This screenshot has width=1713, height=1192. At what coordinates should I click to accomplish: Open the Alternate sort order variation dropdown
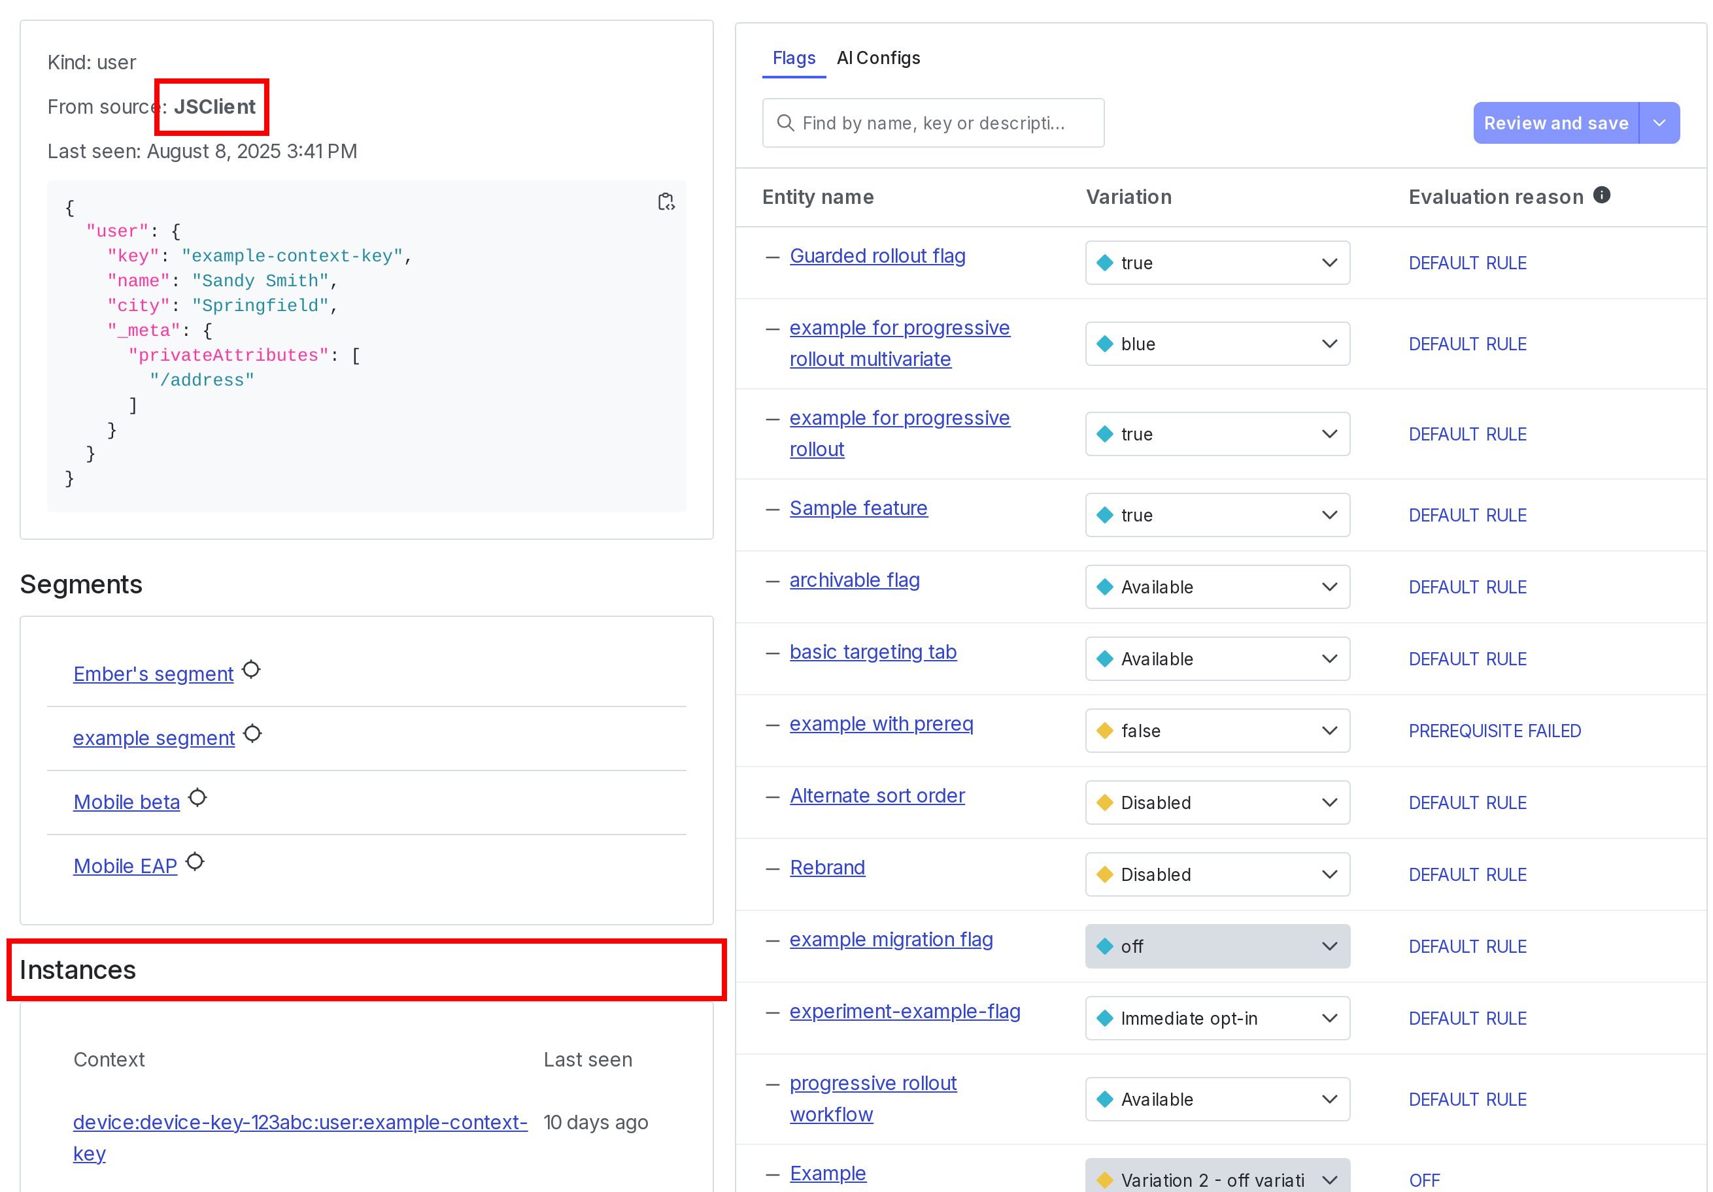[1329, 803]
